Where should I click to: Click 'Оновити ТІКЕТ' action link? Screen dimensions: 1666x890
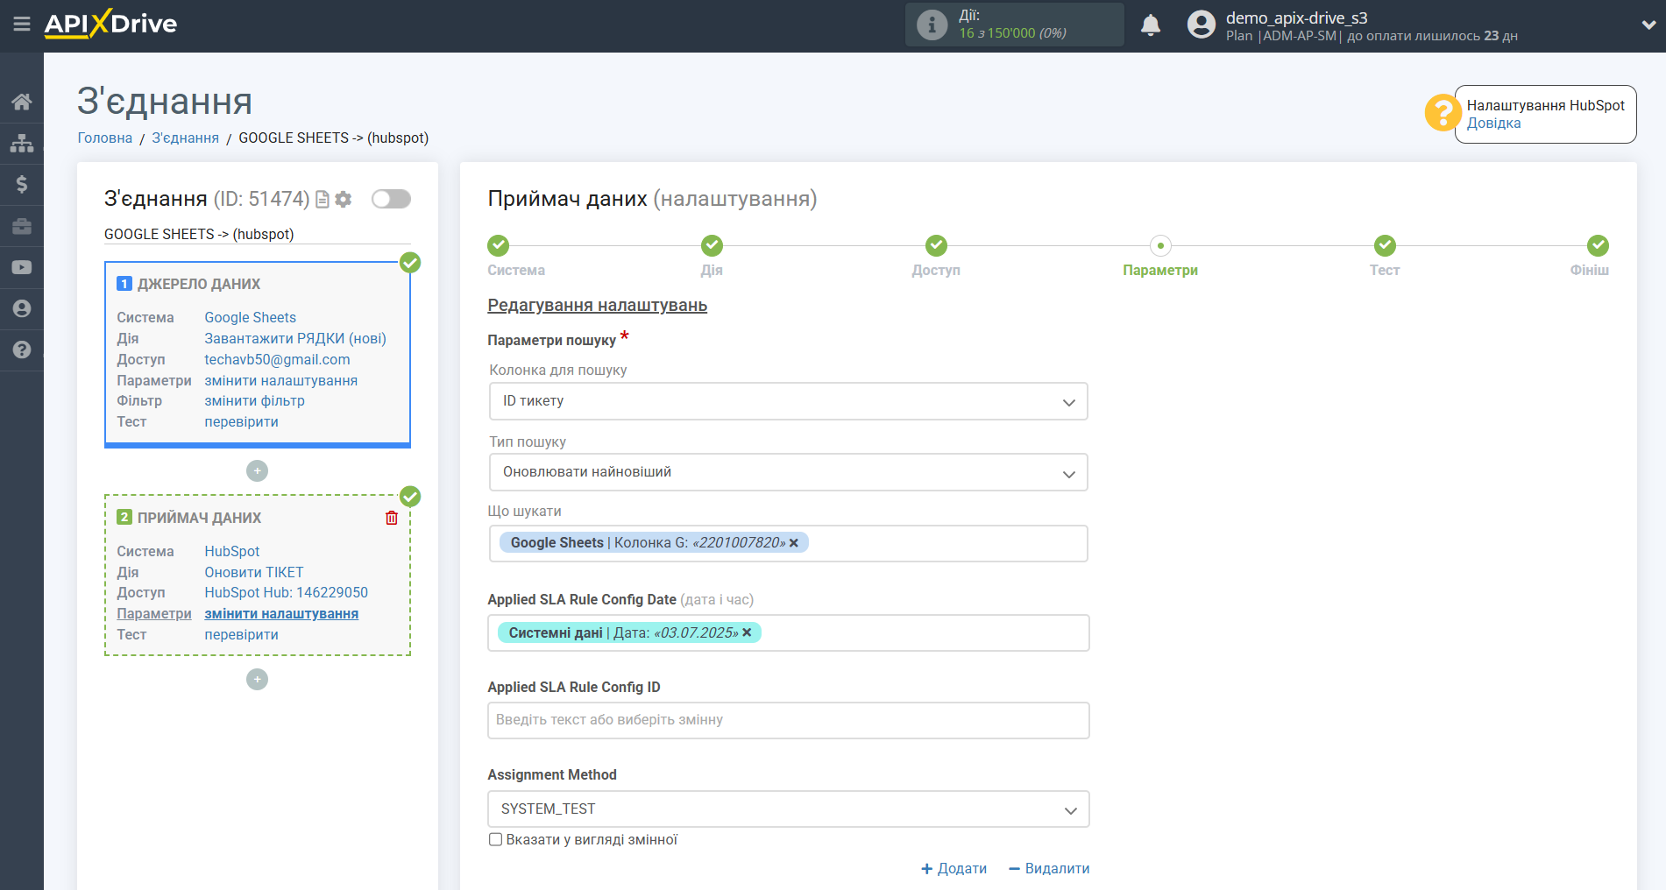[254, 573]
